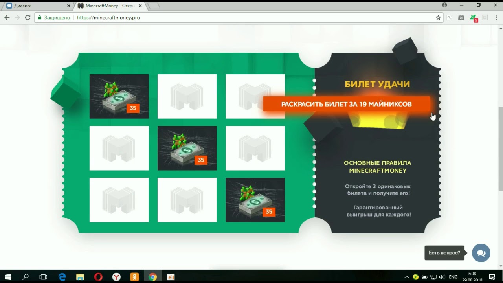
Task: Close the MinecraftMoney tab
Action: pos(140,6)
